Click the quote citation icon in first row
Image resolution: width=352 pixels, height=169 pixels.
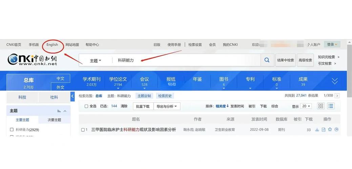(336, 129)
